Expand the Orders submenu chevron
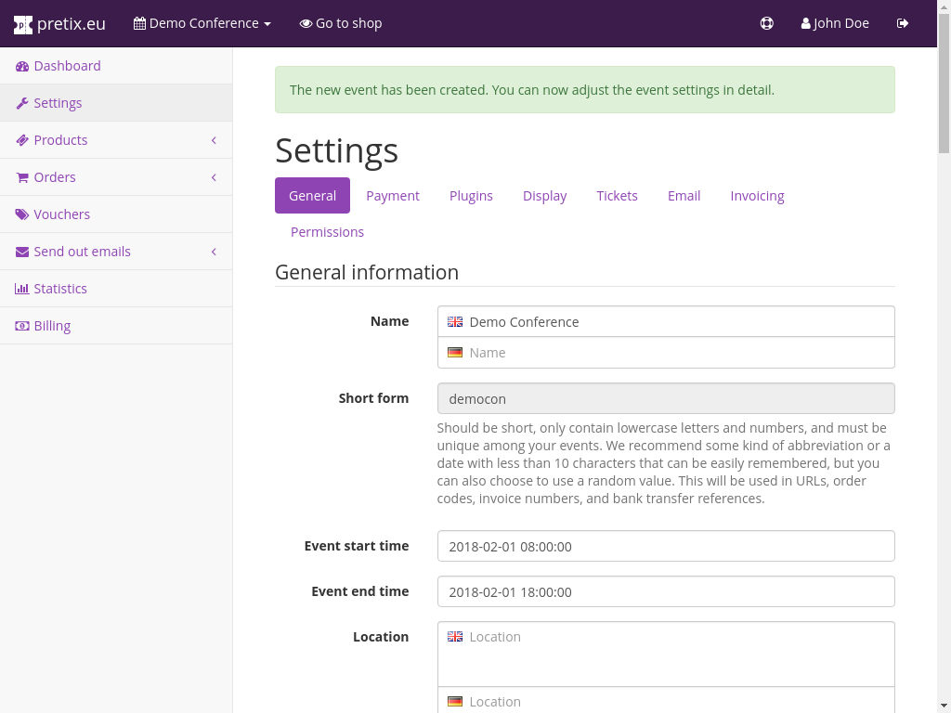The image size is (951, 713). 214,177
